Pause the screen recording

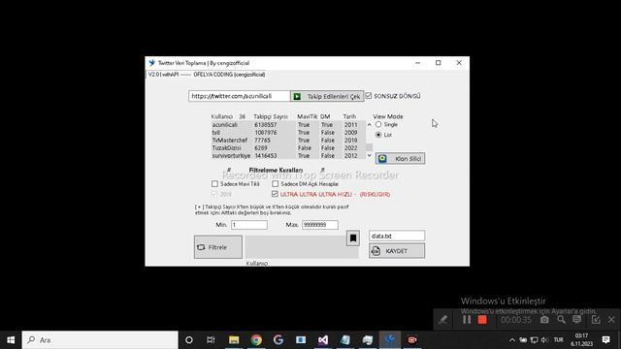click(x=467, y=320)
